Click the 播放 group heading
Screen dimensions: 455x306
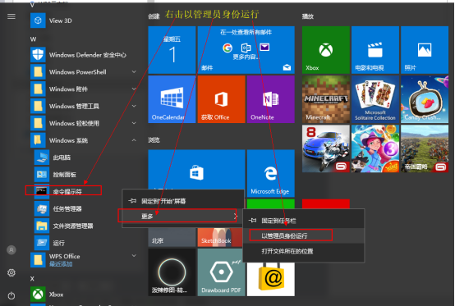(308, 16)
